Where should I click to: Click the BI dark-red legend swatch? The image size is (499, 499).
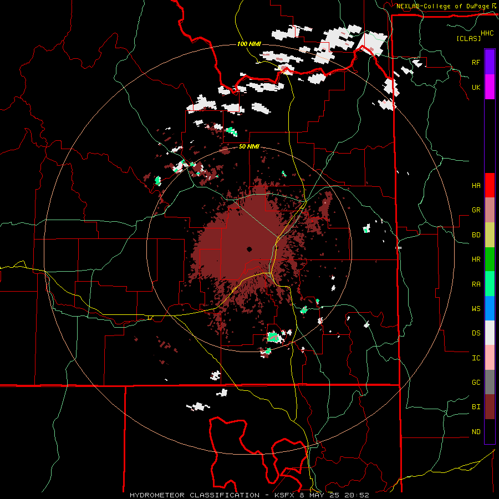click(x=490, y=407)
